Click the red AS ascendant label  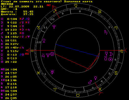point(27,54)
